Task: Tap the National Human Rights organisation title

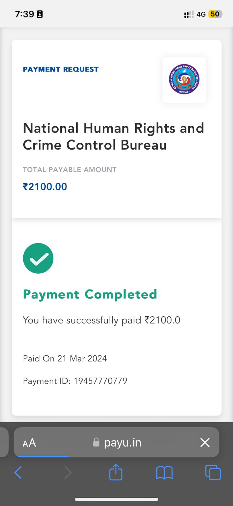Action: click(114, 137)
